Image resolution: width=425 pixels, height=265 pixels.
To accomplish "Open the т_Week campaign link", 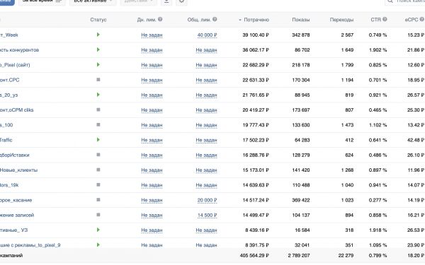I will point(9,35).
